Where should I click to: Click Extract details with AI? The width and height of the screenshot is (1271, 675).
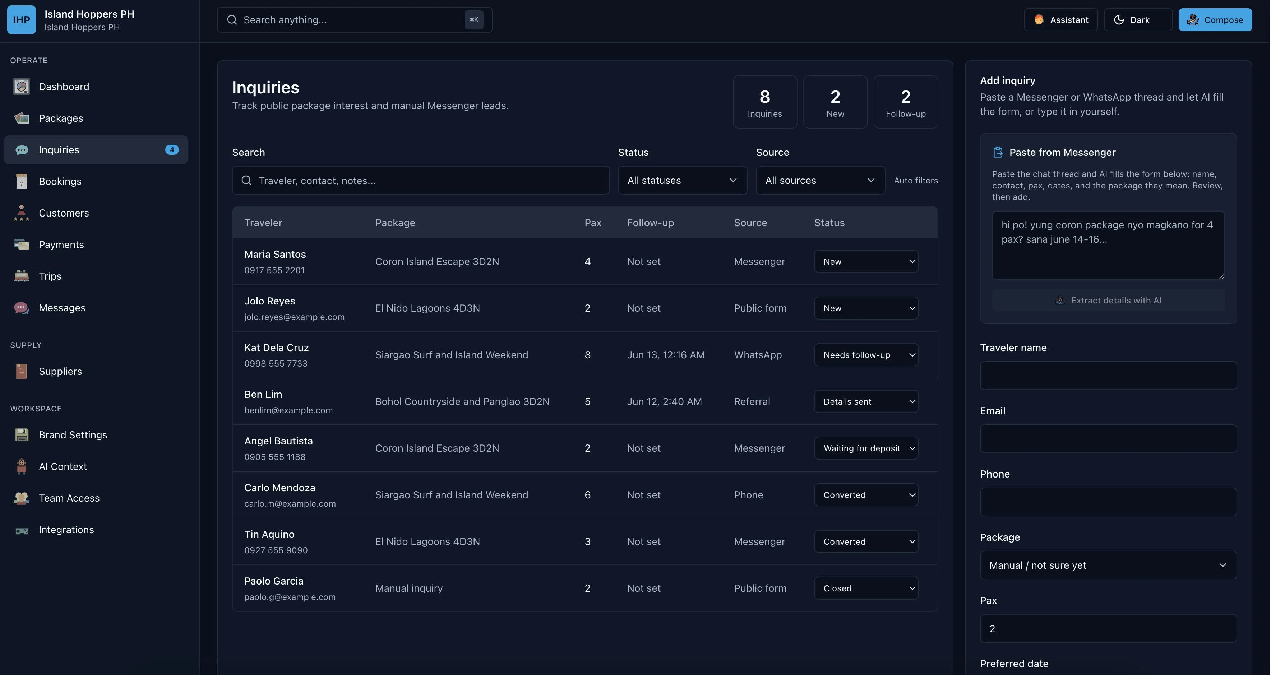pos(1108,300)
